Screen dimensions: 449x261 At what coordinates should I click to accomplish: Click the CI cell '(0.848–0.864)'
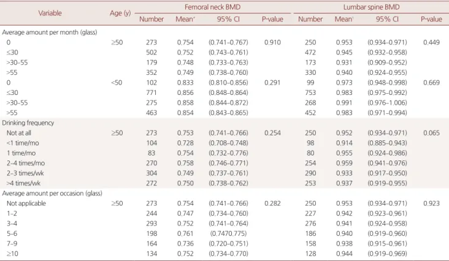pyautogui.click(x=228, y=93)
